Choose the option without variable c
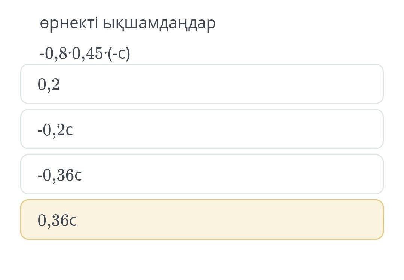The height and width of the screenshot is (280, 404). click(x=202, y=84)
